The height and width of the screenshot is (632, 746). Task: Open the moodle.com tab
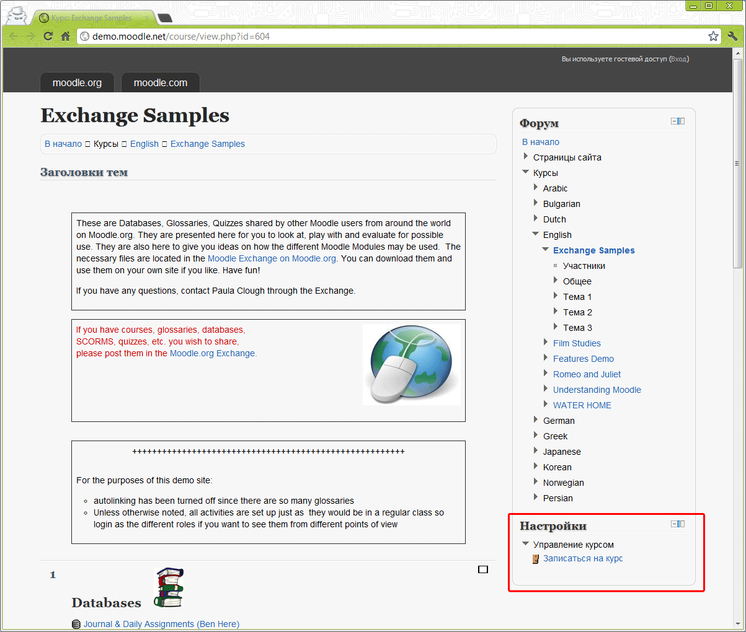point(161,82)
